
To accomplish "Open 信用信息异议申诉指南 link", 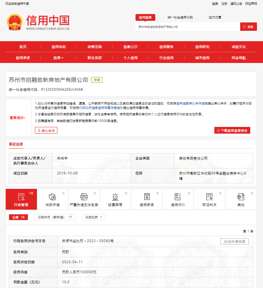I will point(192,103).
